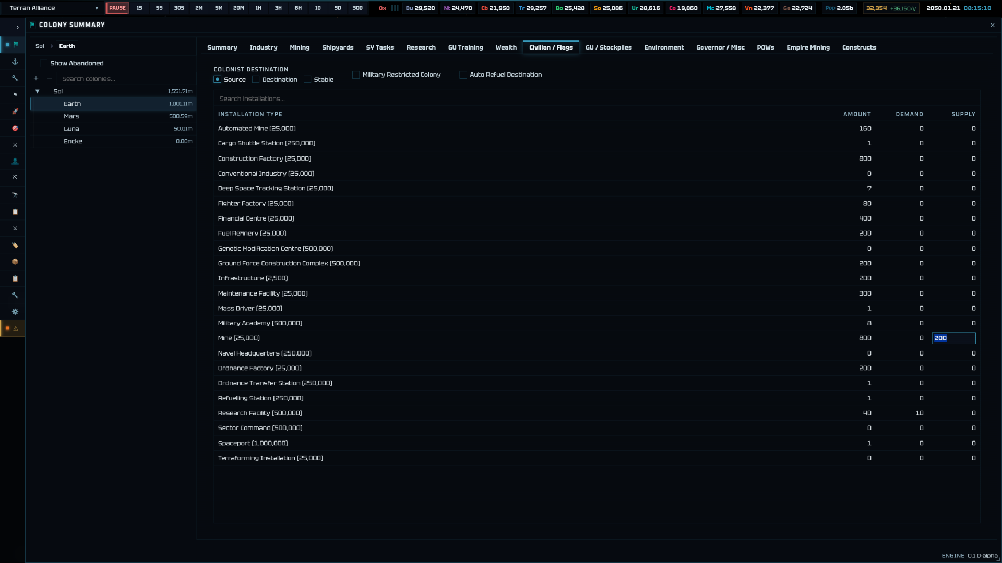Advance time by 30D button
1002x563 pixels.
(x=357, y=8)
